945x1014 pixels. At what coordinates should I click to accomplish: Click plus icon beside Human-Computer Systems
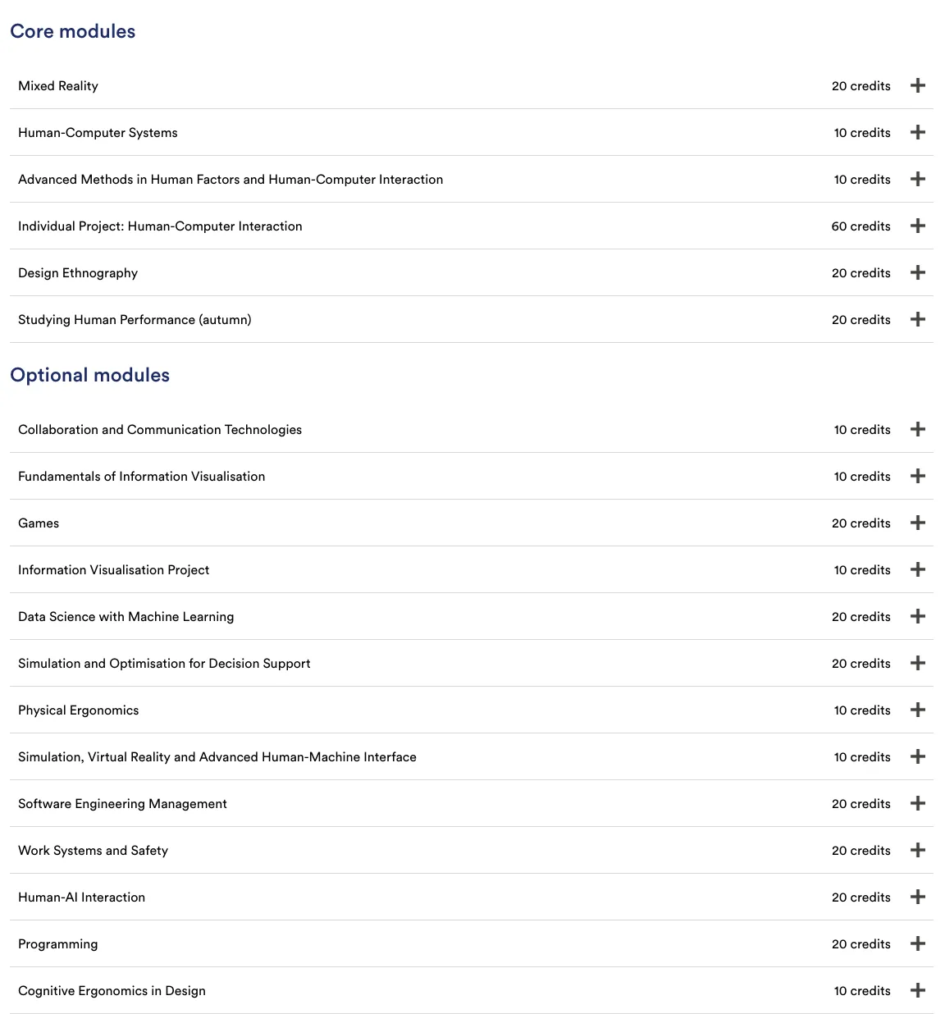tap(918, 132)
